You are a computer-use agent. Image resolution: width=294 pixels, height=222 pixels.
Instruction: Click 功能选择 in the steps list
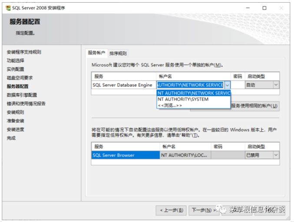[x=15, y=60]
